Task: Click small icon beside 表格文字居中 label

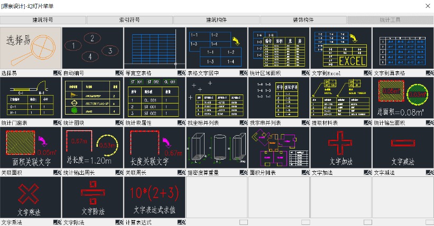Action: pyautogui.click(x=244, y=73)
